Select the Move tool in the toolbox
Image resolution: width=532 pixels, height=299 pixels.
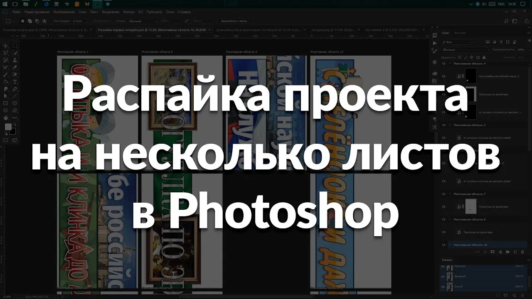5,46
